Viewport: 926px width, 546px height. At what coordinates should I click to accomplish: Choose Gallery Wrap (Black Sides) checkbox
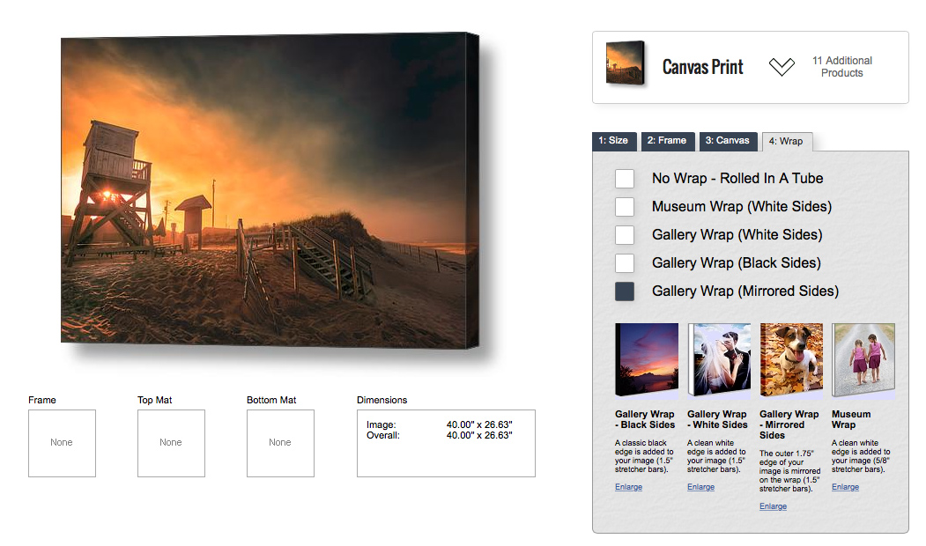625,263
